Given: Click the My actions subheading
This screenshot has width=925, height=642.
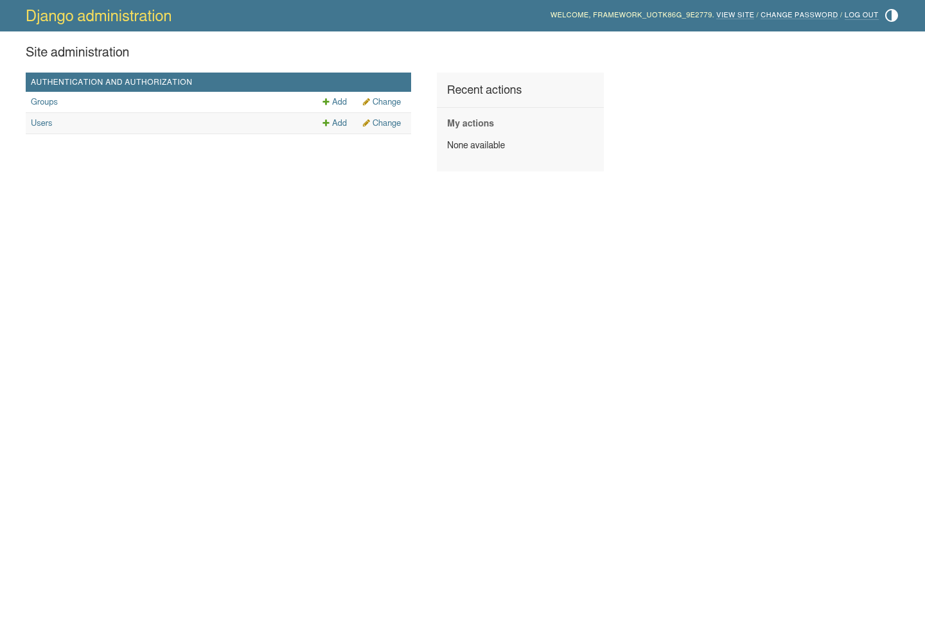Looking at the screenshot, I should tap(471, 123).
